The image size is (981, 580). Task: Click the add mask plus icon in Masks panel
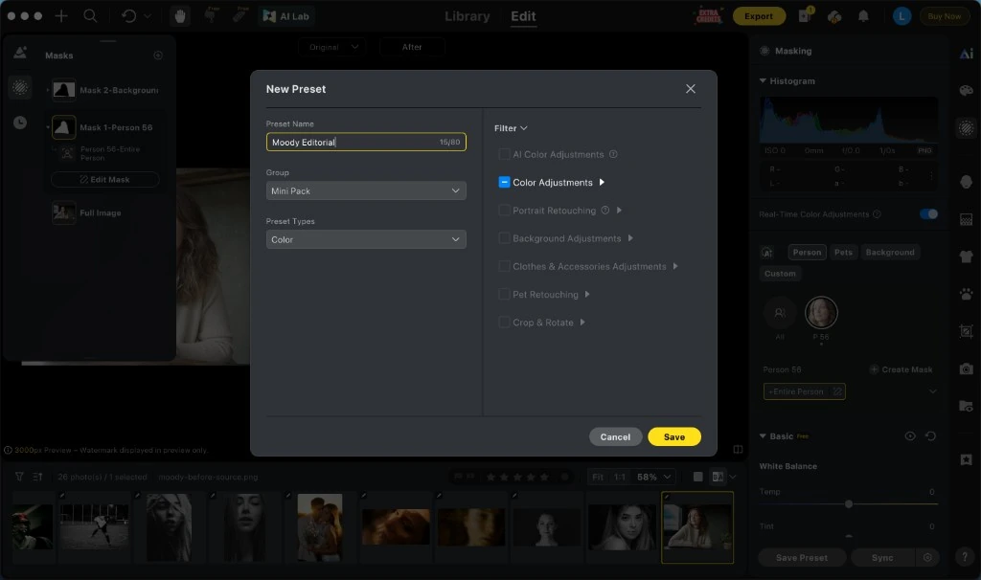[158, 56]
